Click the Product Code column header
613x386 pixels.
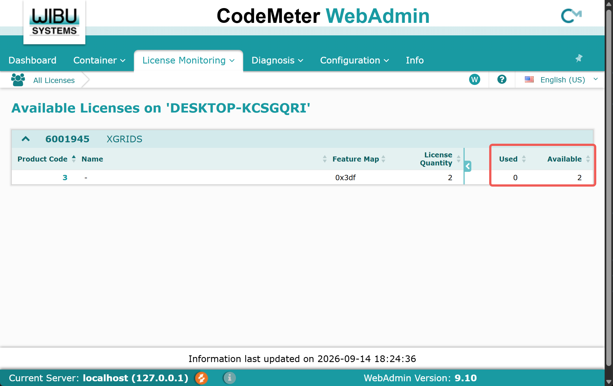[42, 159]
